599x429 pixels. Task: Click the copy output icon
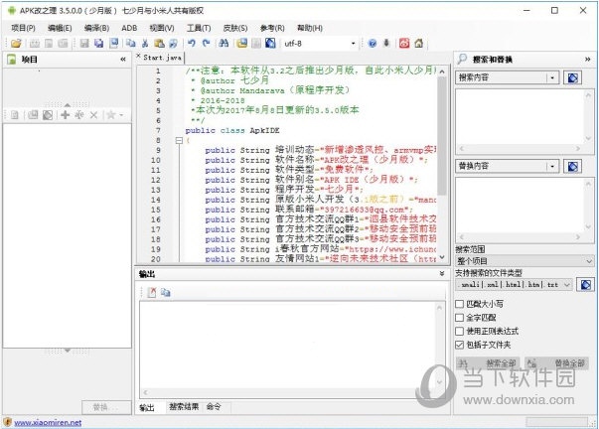click(x=166, y=293)
